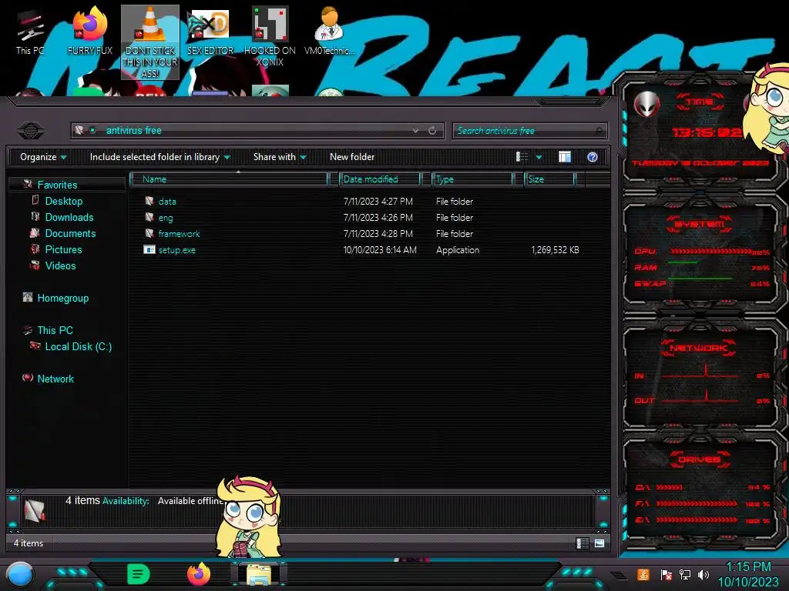Click the C:\ drive usage bar
Image resolution: width=789 pixels, height=591 pixels.
point(670,487)
